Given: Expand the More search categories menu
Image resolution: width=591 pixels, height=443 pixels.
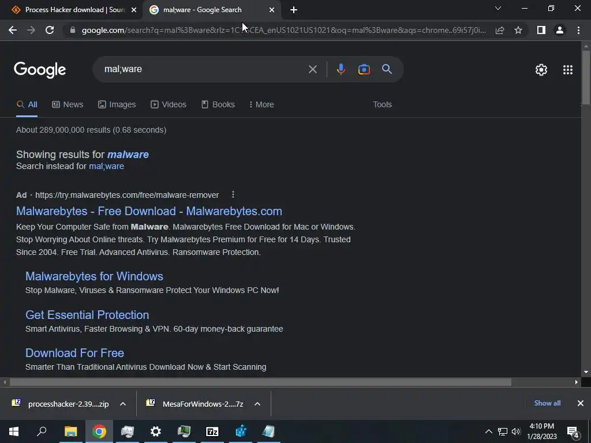Looking at the screenshot, I should (x=261, y=104).
